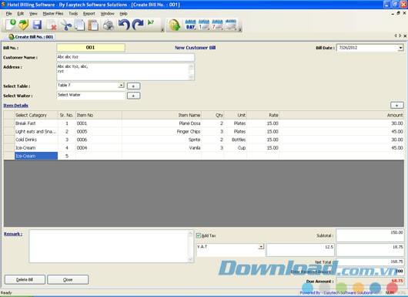Open the last calendar report icon
The width and height of the screenshot is (408, 297).
tap(231, 25)
